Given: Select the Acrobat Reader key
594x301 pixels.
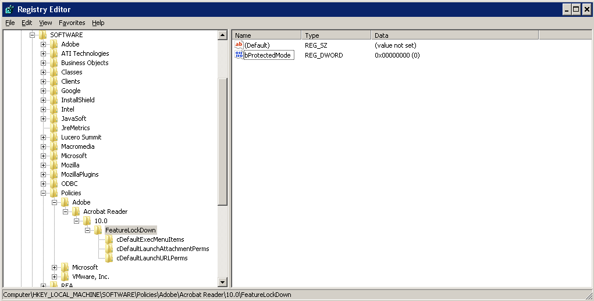Looking at the screenshot, I should (x=105, y=212).
